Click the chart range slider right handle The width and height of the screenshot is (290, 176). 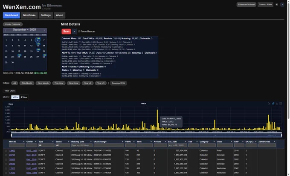281,135
